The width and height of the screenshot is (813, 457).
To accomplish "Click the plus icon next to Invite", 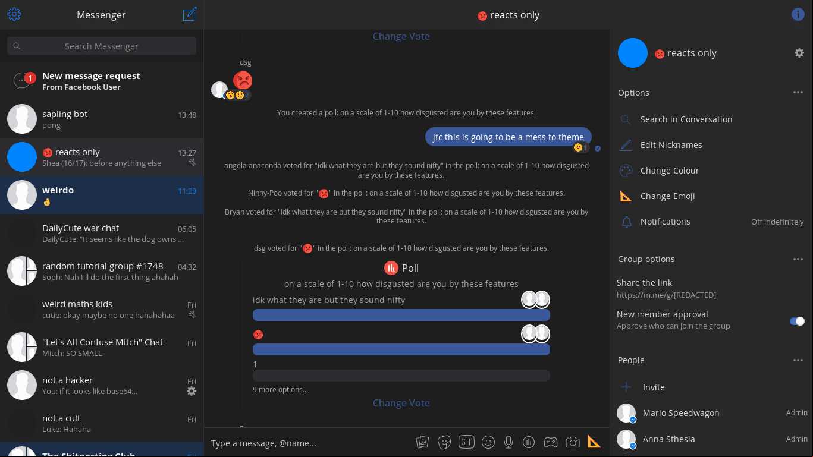I will tap(626, 387).
